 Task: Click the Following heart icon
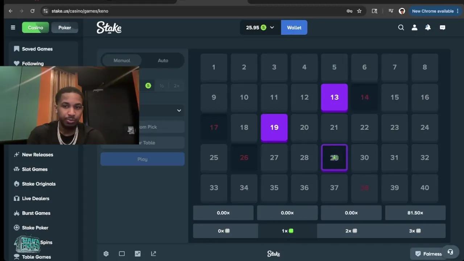pyautogui.click(x=16, y=63)
